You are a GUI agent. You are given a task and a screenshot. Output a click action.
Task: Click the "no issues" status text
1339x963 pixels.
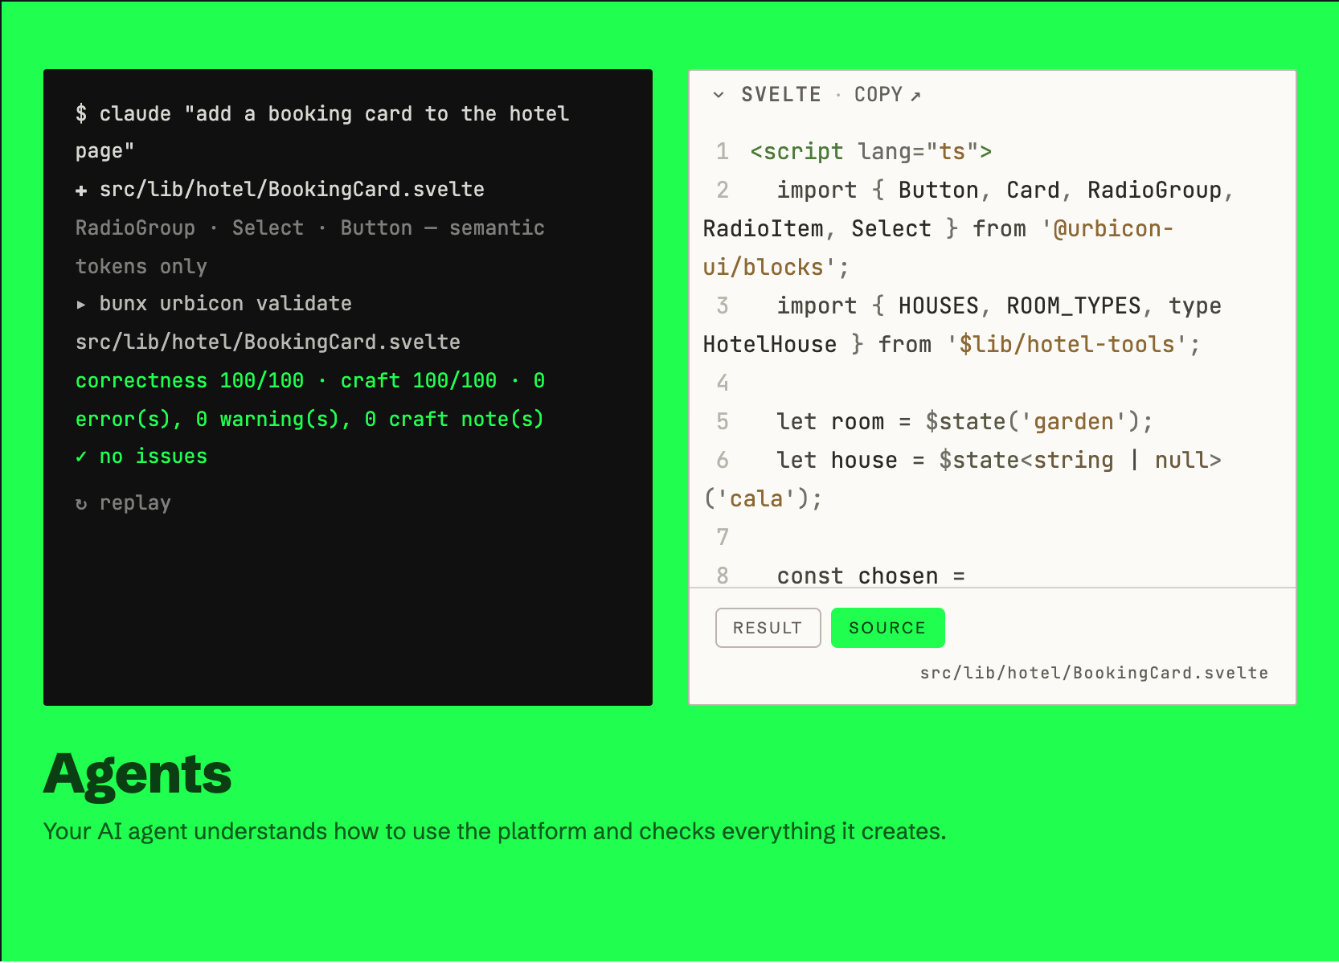click(154, 457)
